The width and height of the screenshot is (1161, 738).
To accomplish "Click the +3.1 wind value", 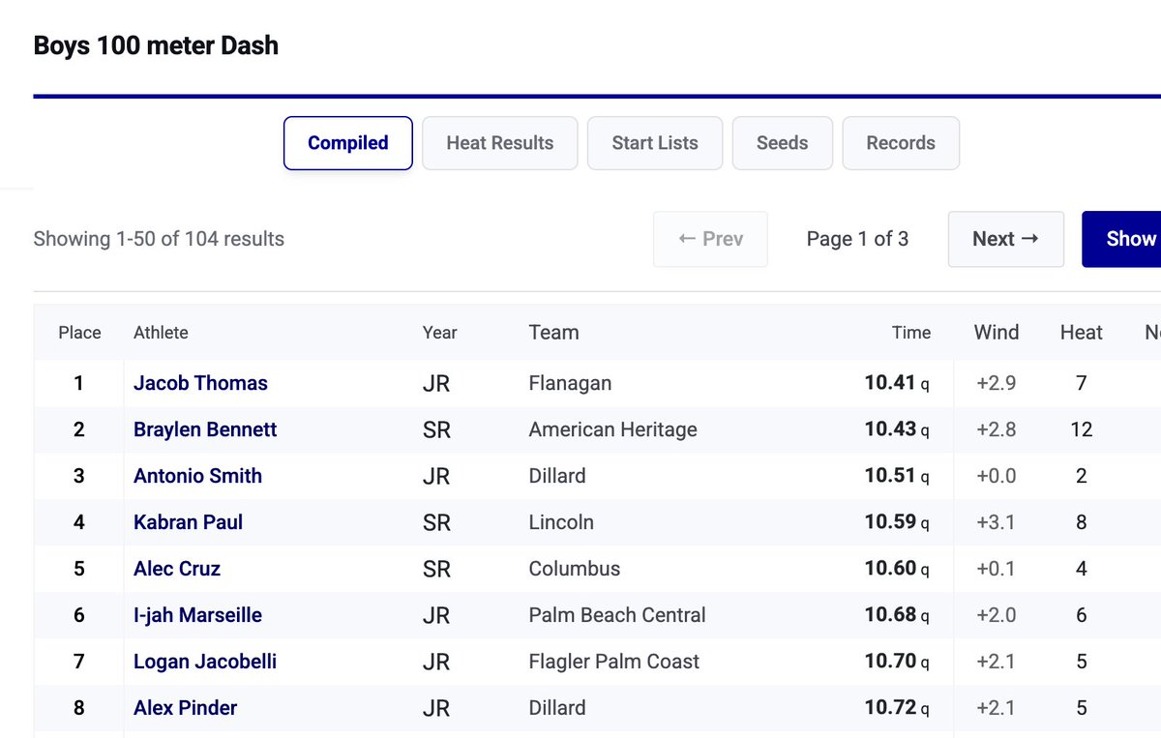I will coord(997,522).
